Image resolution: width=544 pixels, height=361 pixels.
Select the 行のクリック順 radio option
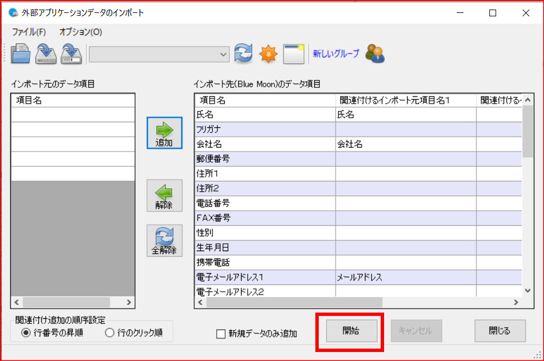pyautogui.click(x=110, y=333)
